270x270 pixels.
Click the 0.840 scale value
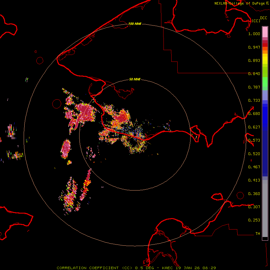[254, 74]
